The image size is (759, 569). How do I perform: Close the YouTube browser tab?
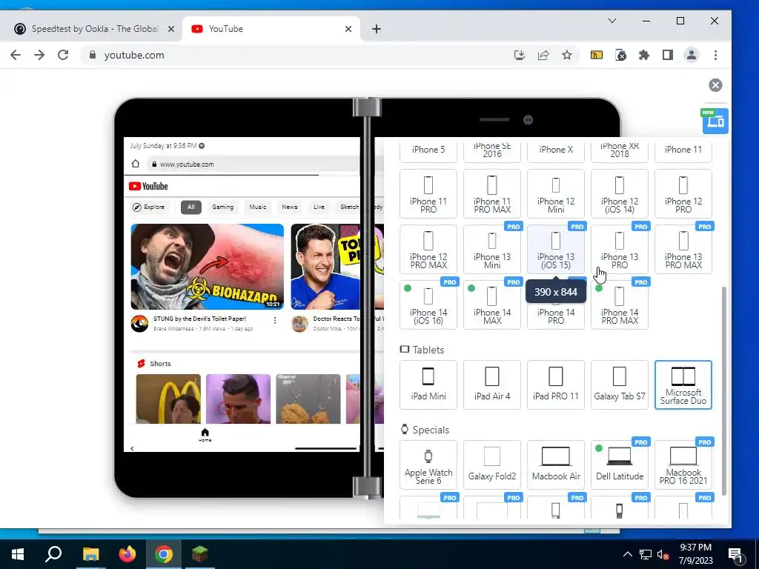348,29
